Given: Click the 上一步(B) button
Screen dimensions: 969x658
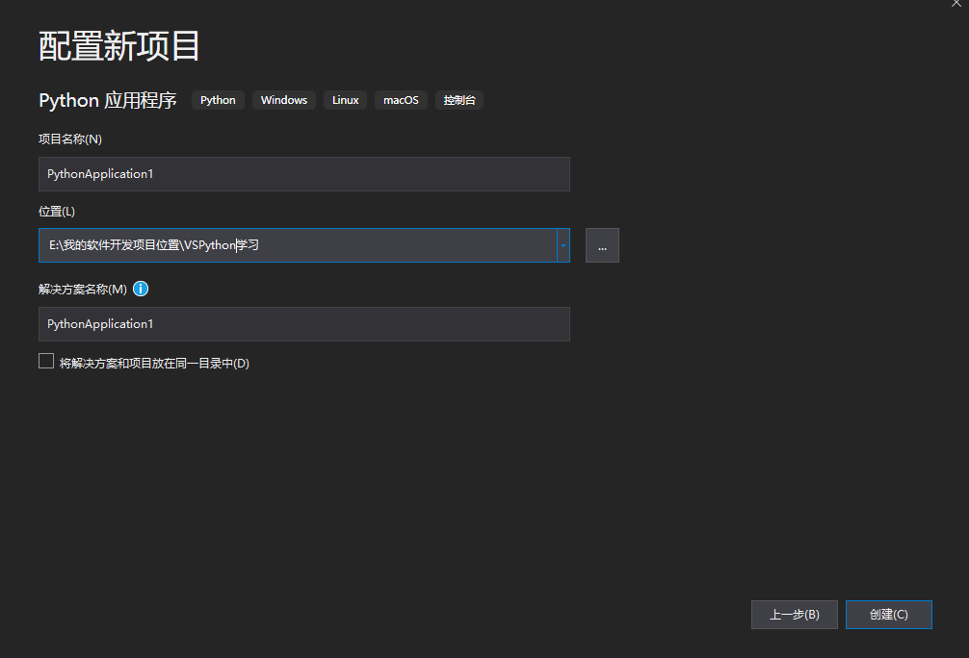Looking at the screenshot, I should [794, 615].
